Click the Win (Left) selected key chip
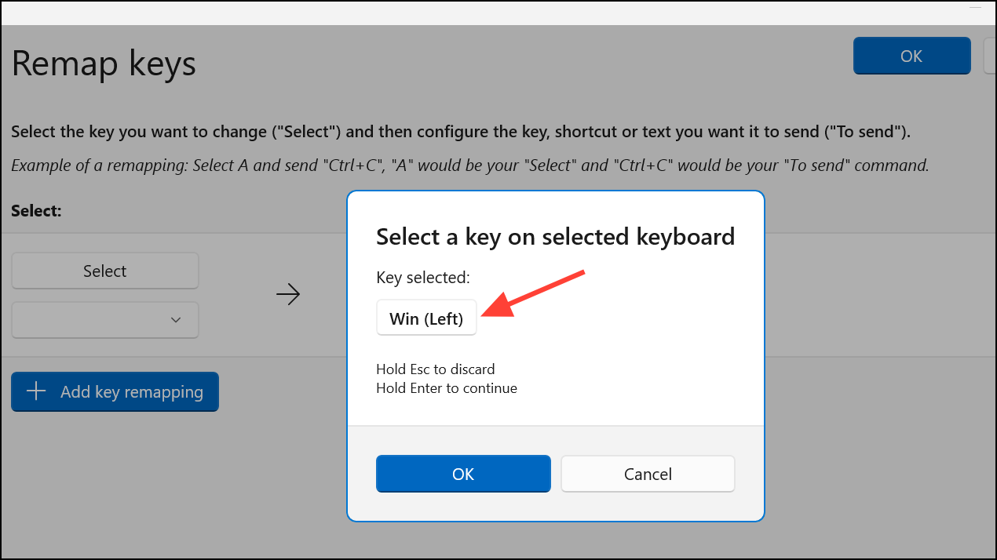The width and height of the screenshot is (997, 560). point(426,318)
